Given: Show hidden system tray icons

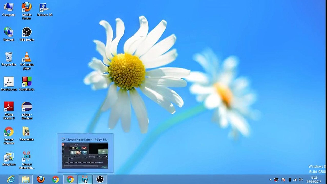Looking at the screenshot, I should pos(270,180).
